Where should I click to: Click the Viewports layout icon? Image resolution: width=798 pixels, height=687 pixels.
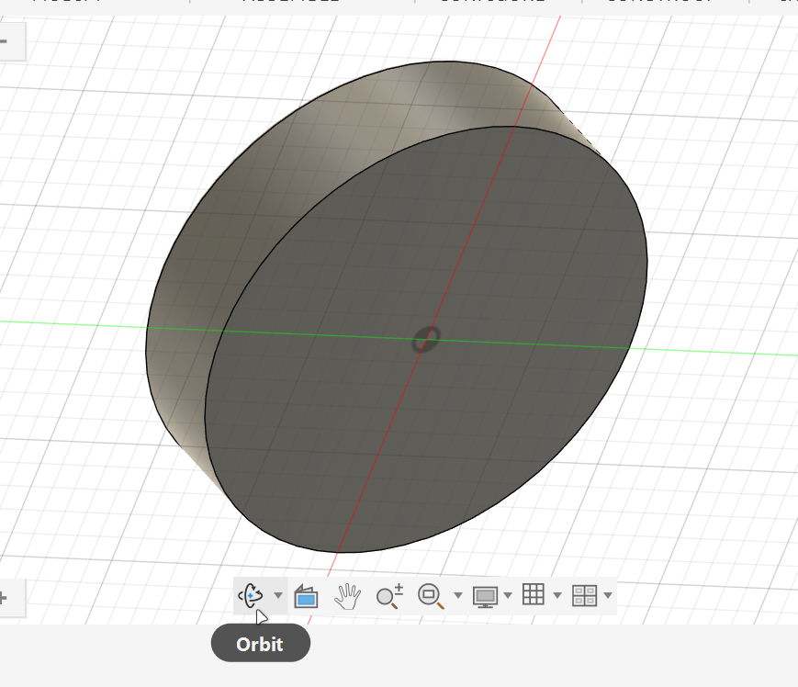point(584,595)
